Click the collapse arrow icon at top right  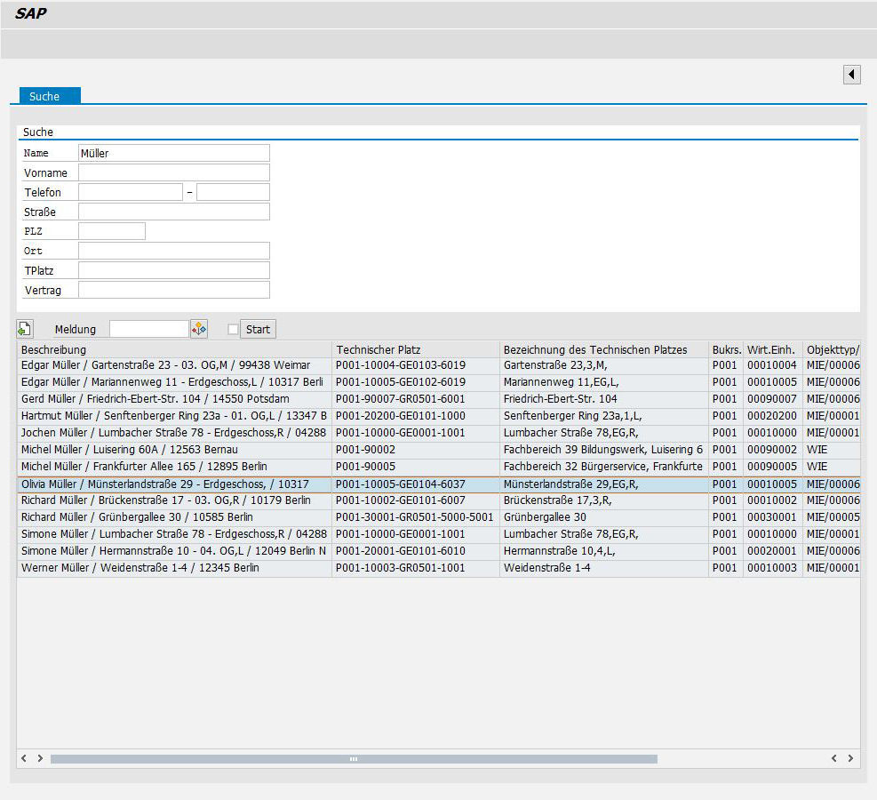coord(851,75)
